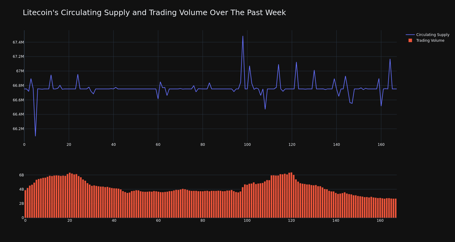Click the supply peak near x 164
This screenshot has width=455, height=242.
click(x=390, y=59)
